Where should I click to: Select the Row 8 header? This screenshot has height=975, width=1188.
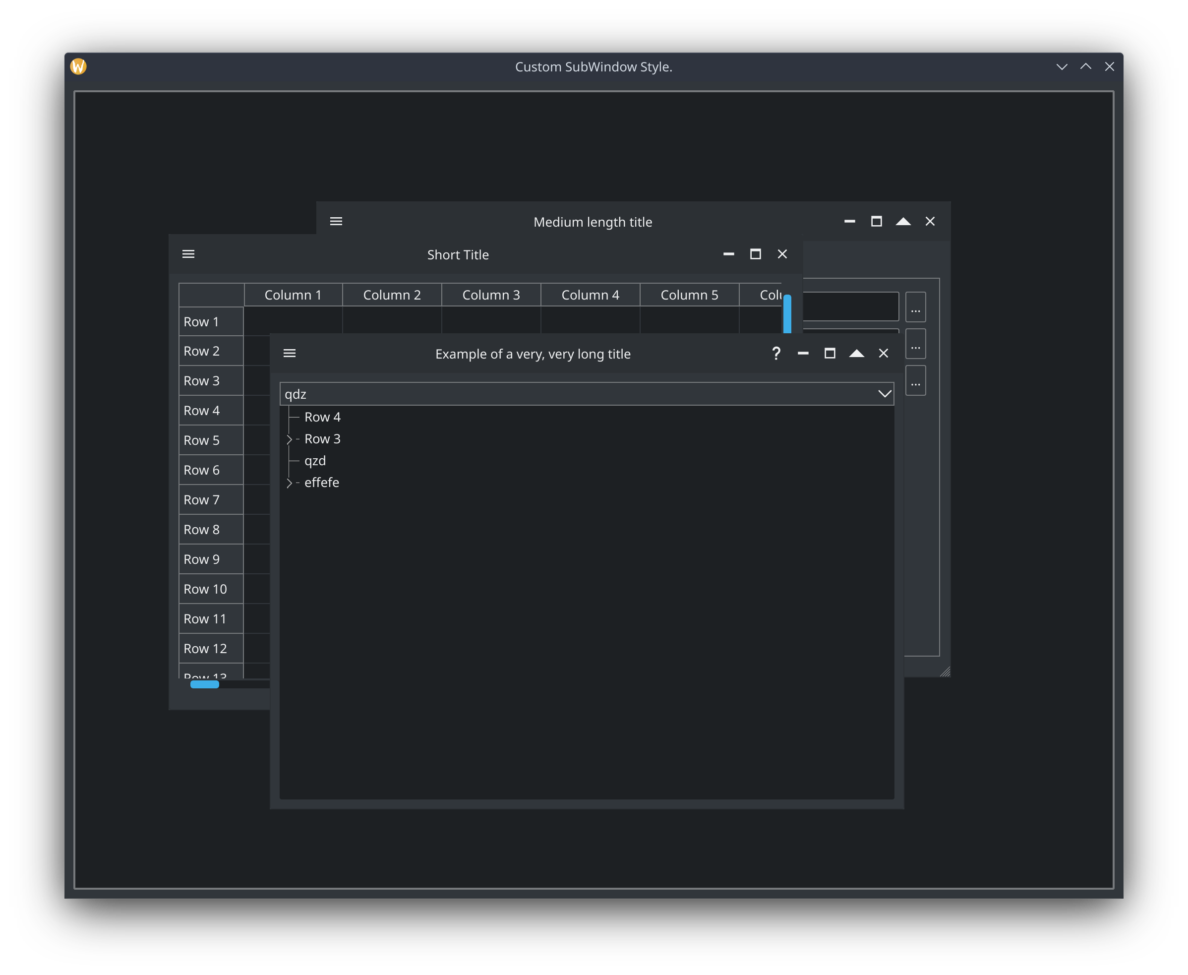pyautogui.click(x=211, y=530)
